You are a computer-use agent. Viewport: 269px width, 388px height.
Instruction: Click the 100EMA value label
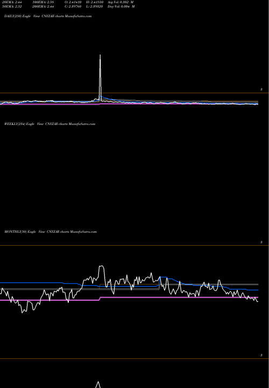(43, 2)
